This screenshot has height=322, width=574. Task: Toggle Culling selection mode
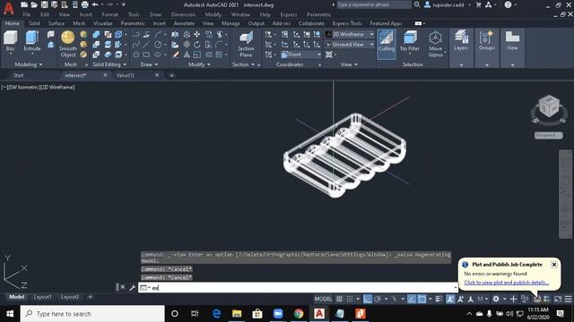pyautogui.click(x=387, y=44)
